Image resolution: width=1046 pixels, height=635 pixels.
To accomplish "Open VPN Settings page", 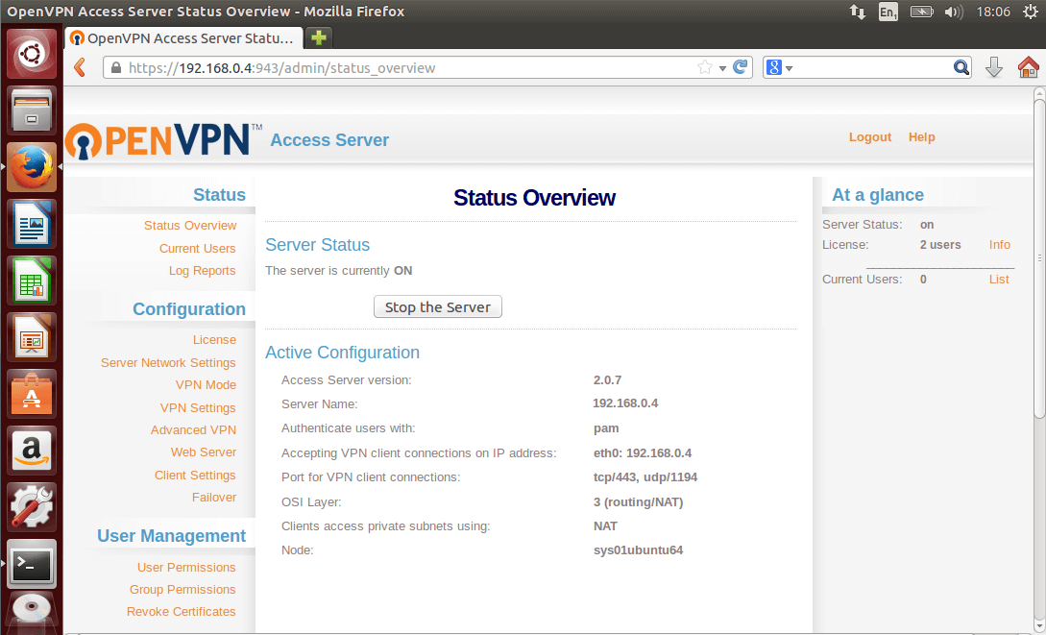I will point(198,407).
